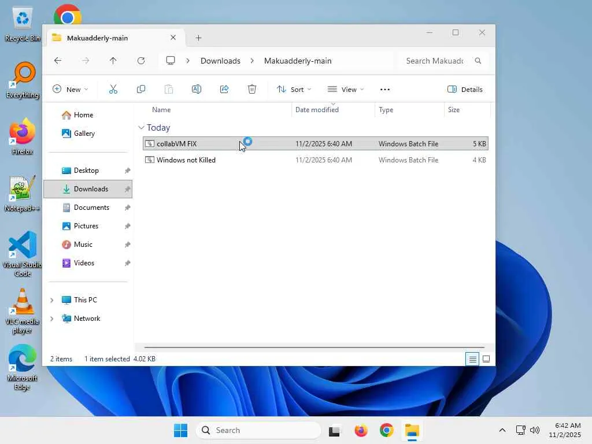
Task: Open Chrome from the taskbar
Action: point(386,430)
